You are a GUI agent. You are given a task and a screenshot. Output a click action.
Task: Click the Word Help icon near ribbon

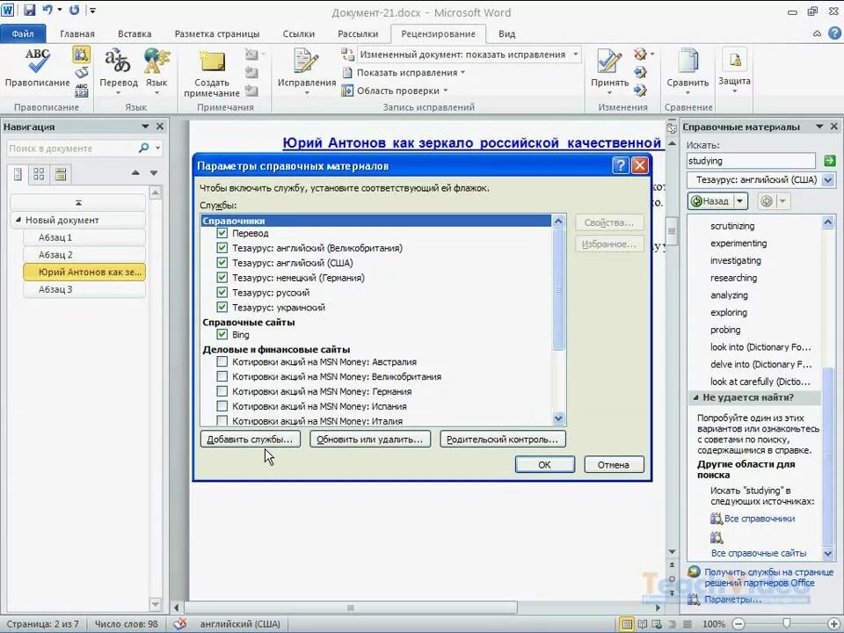(x=833, y=33)
